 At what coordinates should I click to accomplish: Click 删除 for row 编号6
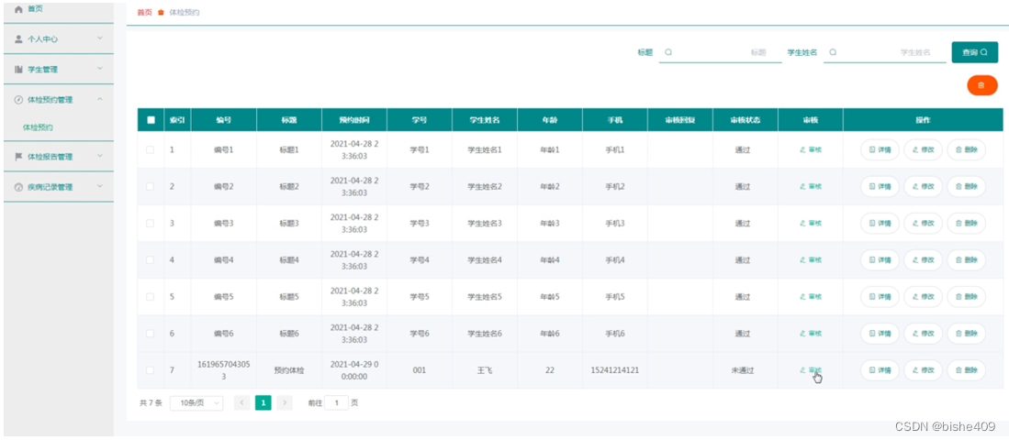tap(966, 334)
